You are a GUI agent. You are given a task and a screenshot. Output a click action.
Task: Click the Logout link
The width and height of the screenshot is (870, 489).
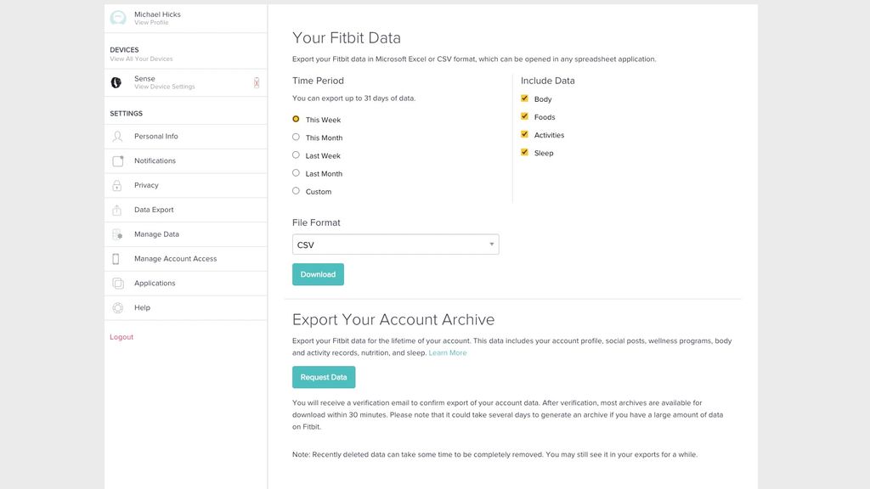121,337
